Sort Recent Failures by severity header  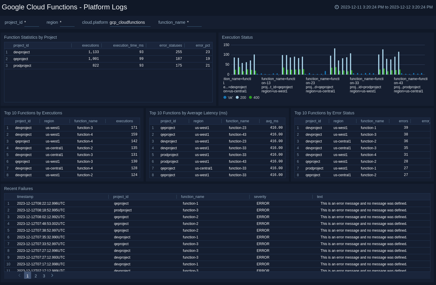tap(260, 197)
